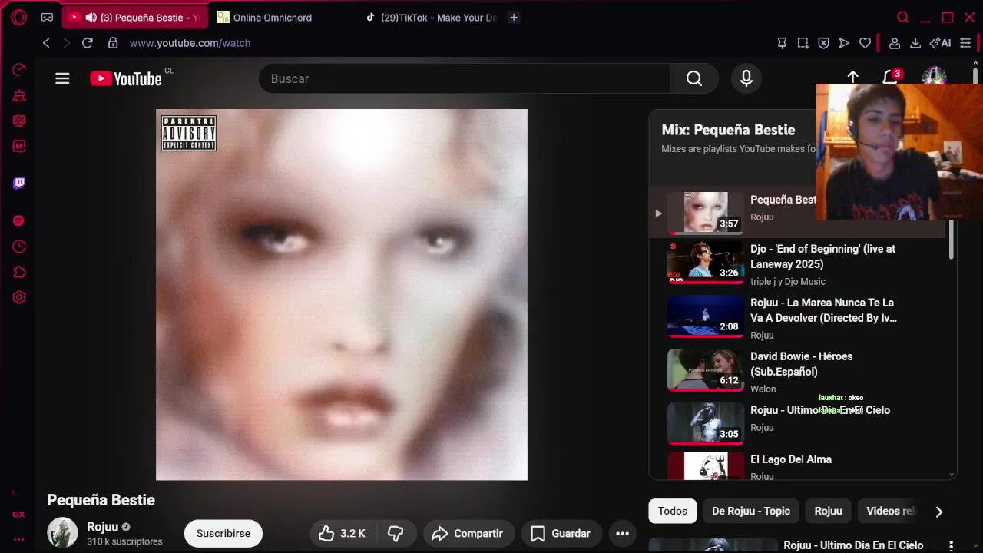This screenshot has height=553, width=983.
Task: Open the Aria AI assistant button
Action: point(940,43)
